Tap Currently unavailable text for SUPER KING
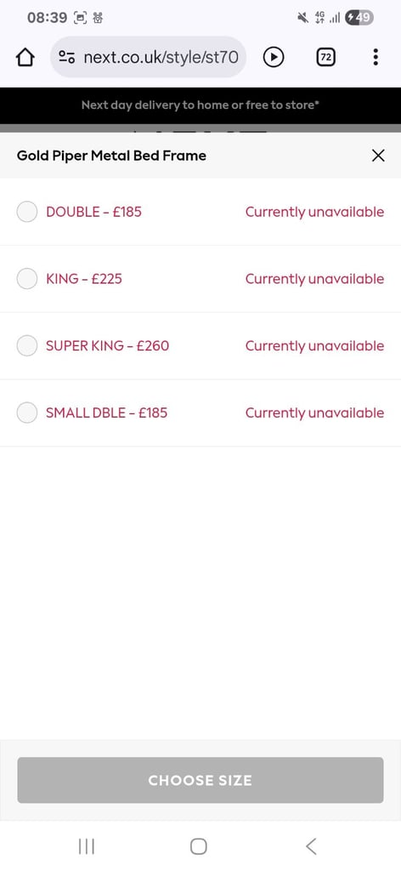401x871 pixels. pyautogui.click(x=314, y=346)
